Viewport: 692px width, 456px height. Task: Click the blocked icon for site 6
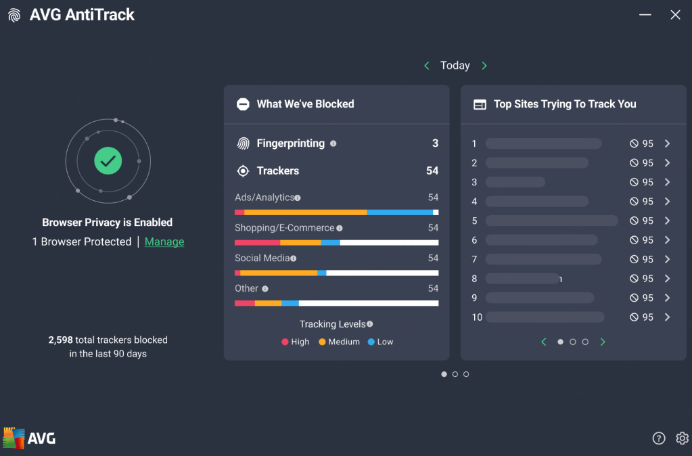635,240
